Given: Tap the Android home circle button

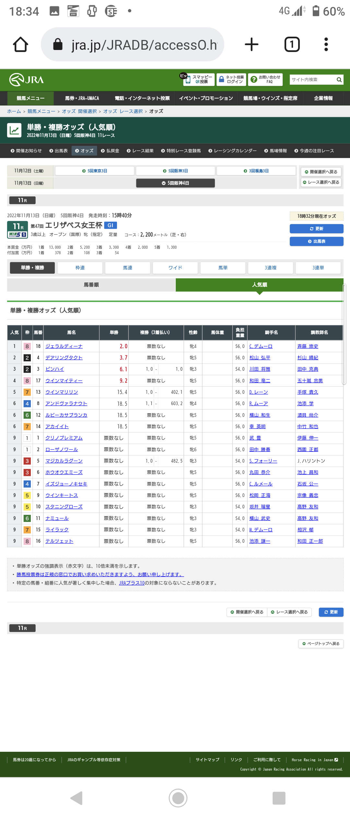Looking at the screenshot, I should tap(178, 798).
